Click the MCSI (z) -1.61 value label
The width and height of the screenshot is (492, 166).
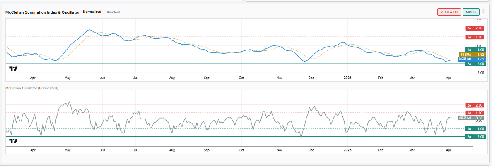473,59
